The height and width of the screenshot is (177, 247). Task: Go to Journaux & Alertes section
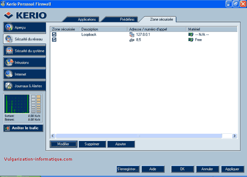coord(25,86)
